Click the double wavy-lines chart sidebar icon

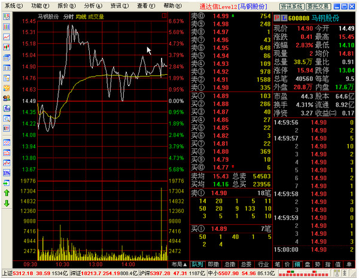7,143
